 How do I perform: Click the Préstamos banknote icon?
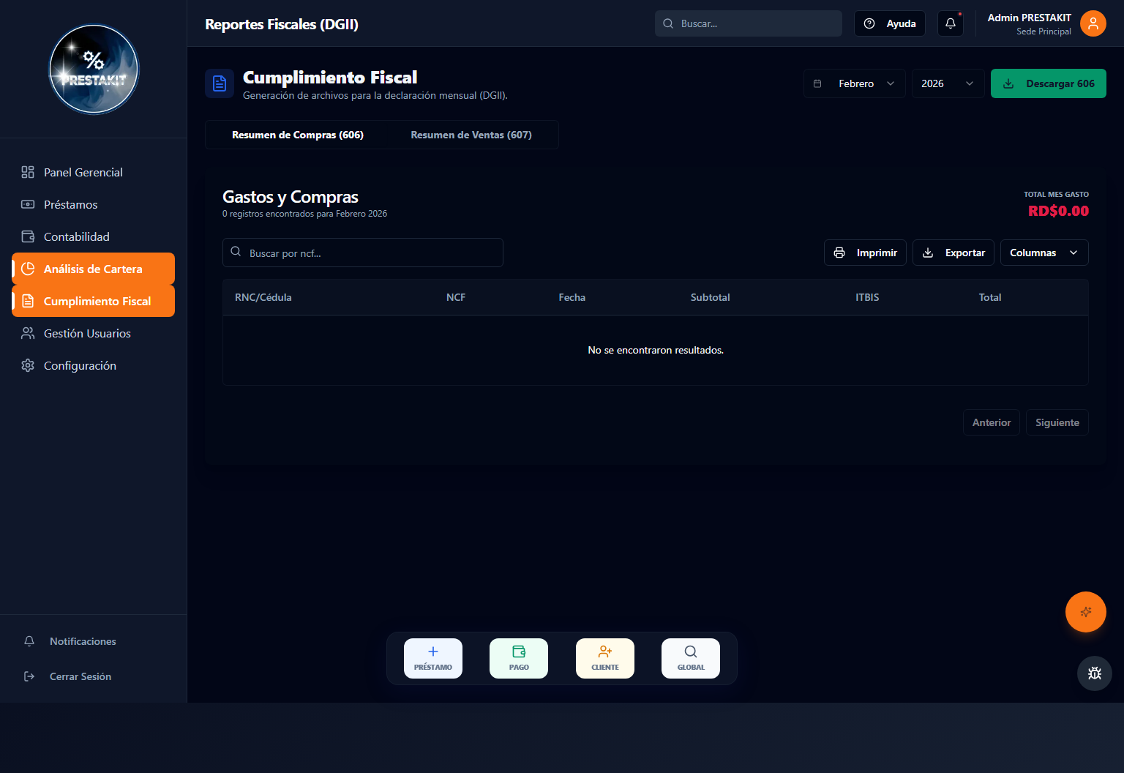(x=28, y=204)
